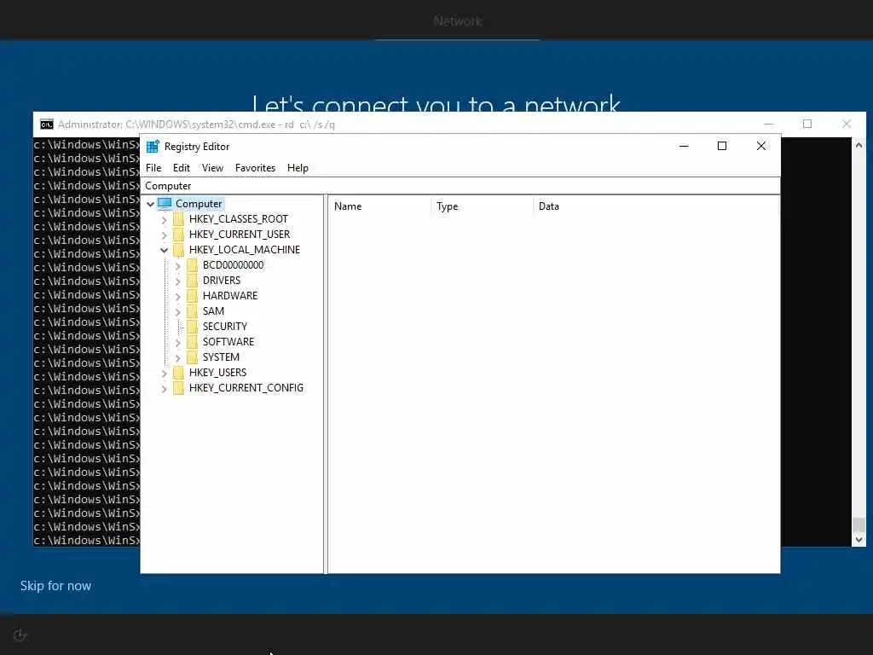Select the HARDWARE key label

point(230,296)
